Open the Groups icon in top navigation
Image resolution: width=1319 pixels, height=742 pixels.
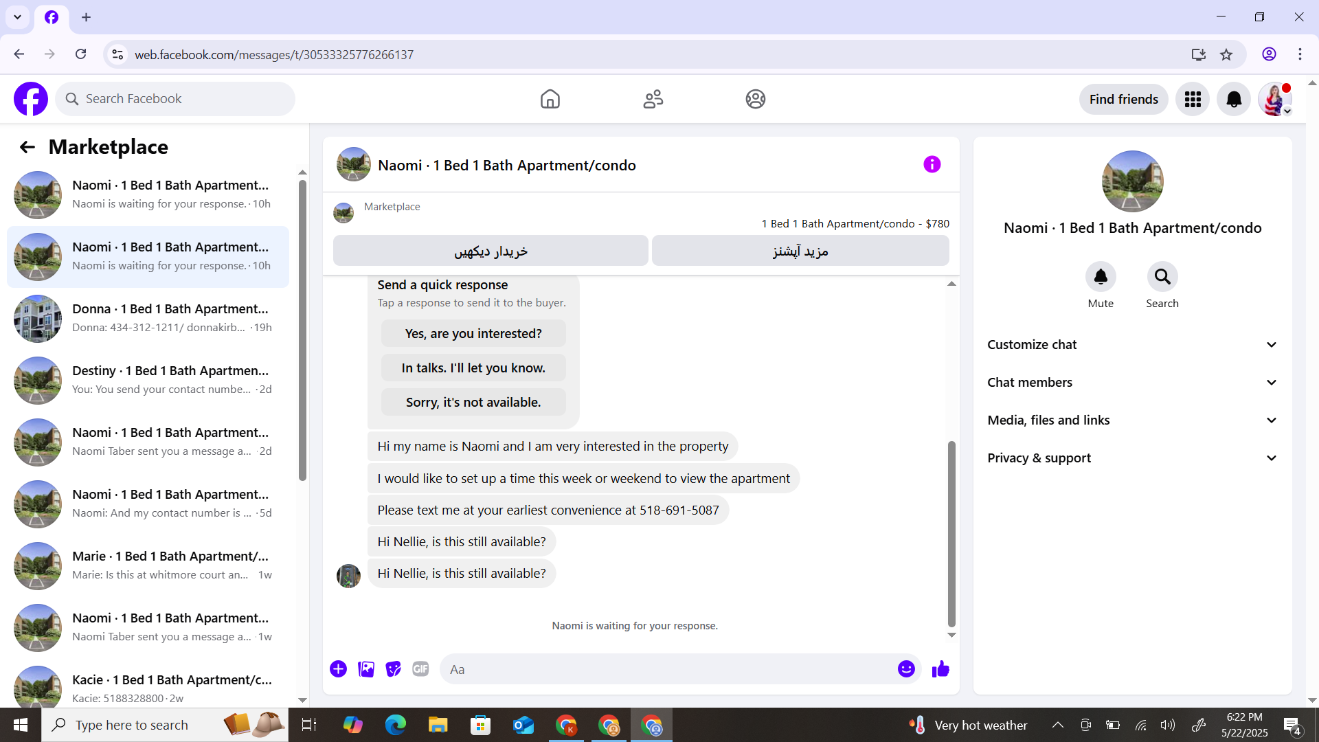756,99
